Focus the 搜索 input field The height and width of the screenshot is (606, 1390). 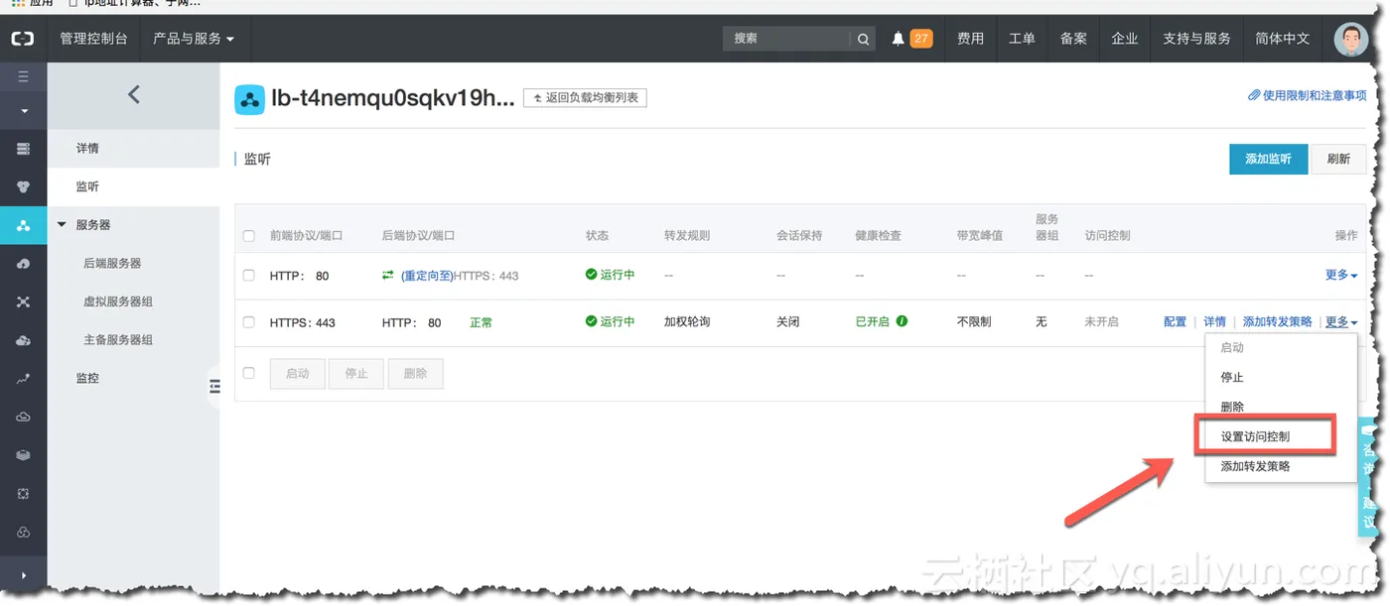click(x=786, y=39)
